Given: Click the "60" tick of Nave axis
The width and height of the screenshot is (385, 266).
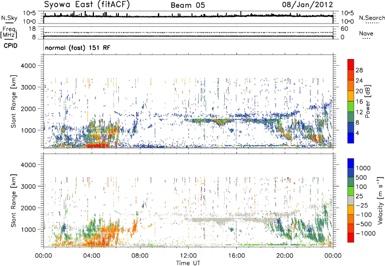Looking at the screenshot, I should [x=345, y=29].
